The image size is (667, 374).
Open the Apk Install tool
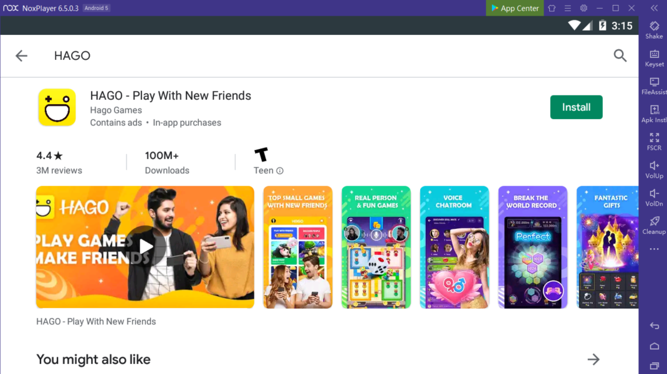pyautogui.click(x=654, y=114)
